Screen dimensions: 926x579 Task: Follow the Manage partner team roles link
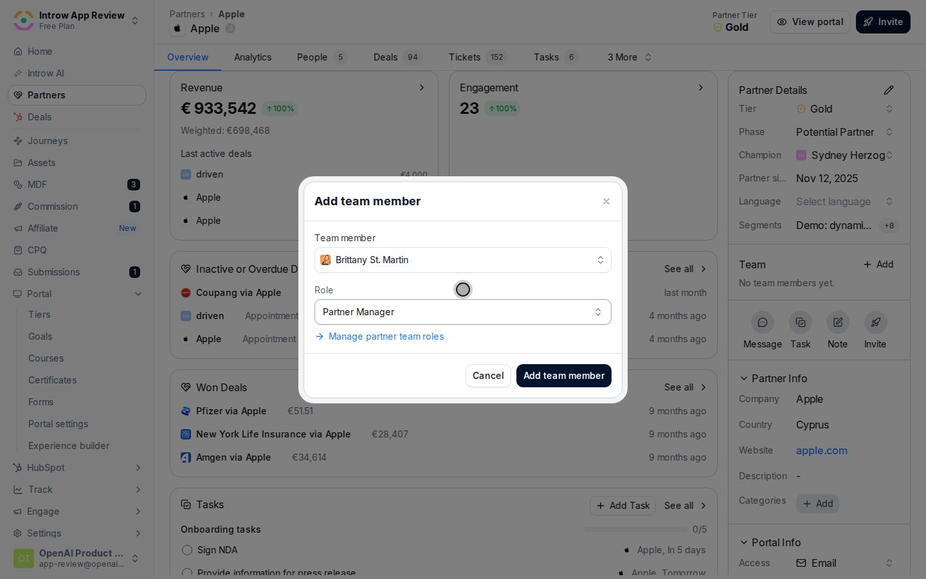386,336
